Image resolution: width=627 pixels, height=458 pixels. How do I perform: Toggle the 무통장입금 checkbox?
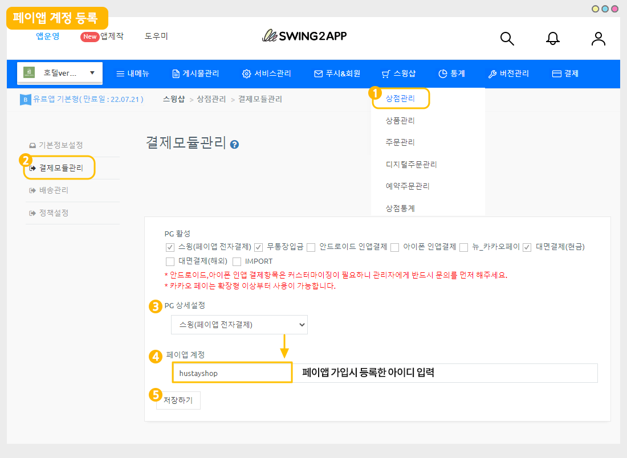coord(258,247)
